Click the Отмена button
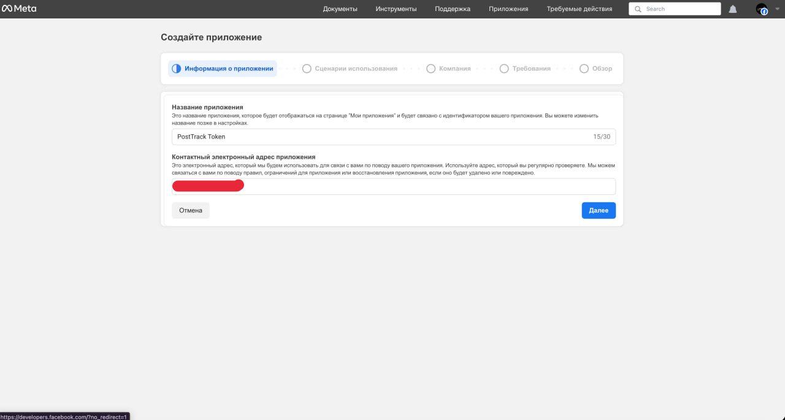The image size is (785, 420). [x=190, y=210]
